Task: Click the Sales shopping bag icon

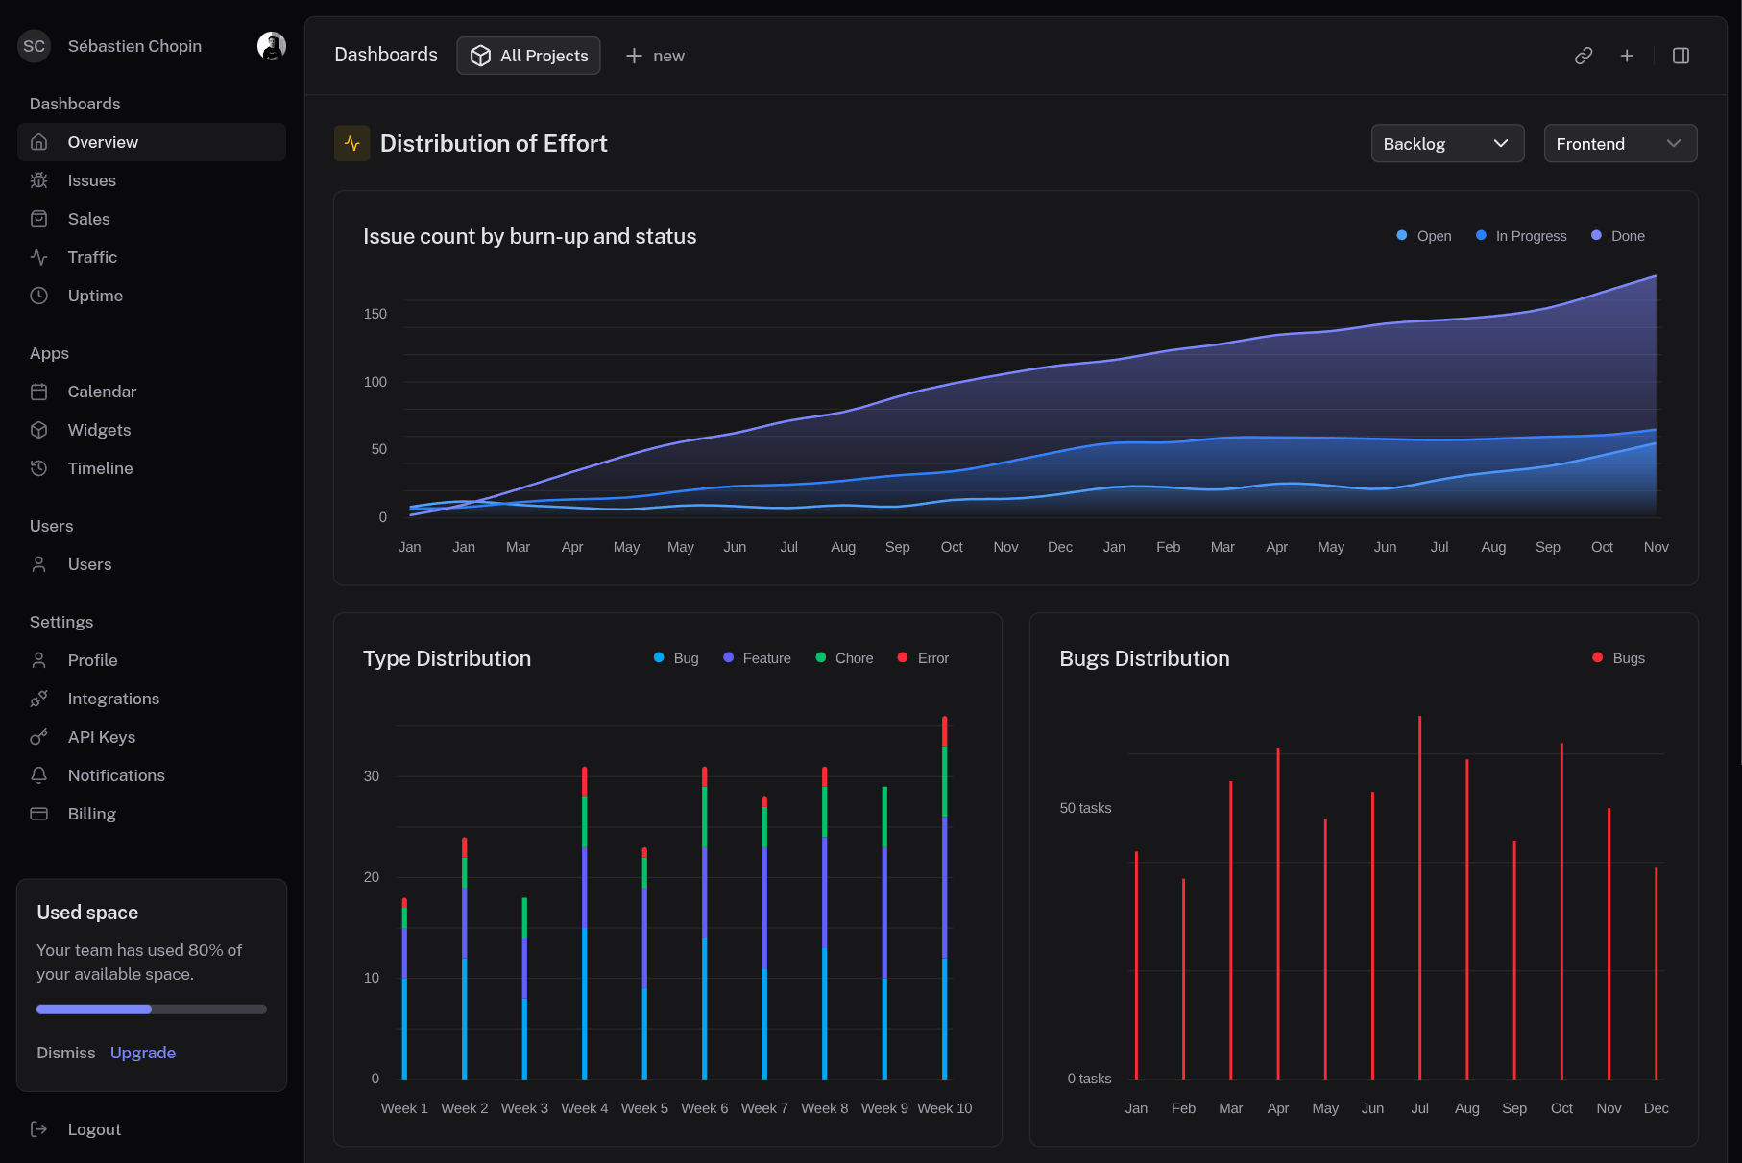Action: [39, 219]
